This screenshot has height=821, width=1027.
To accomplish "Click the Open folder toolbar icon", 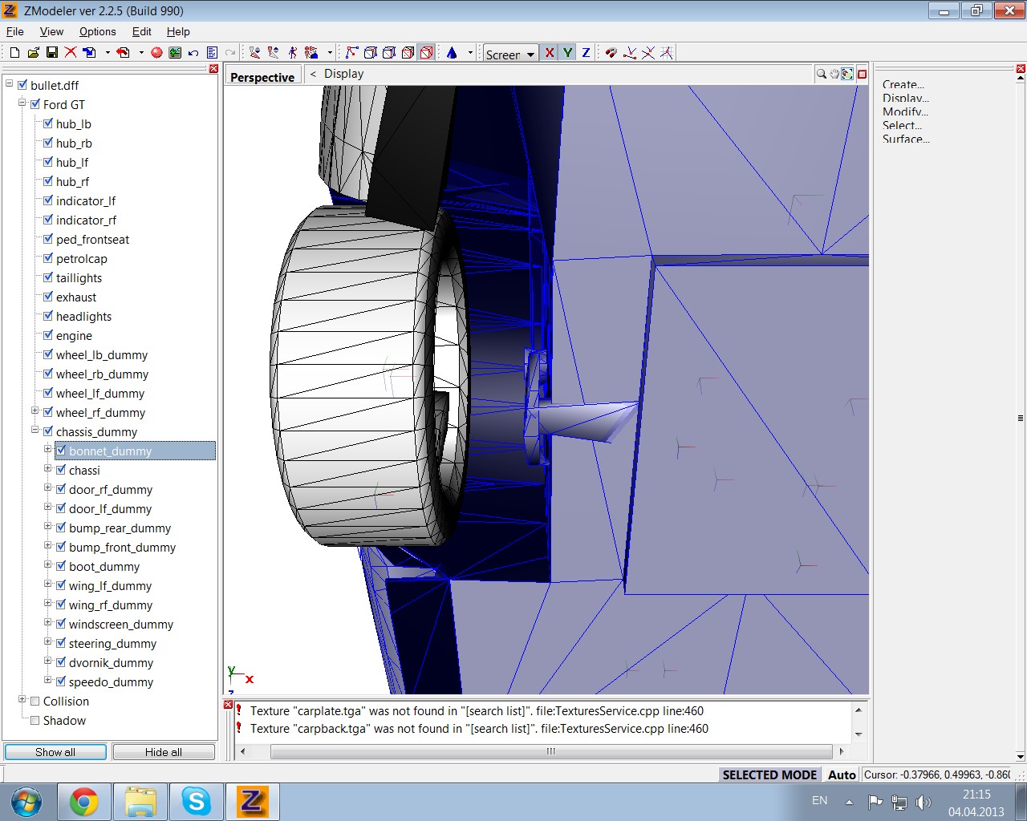I will pyautogui.click(x=33, y=53).
